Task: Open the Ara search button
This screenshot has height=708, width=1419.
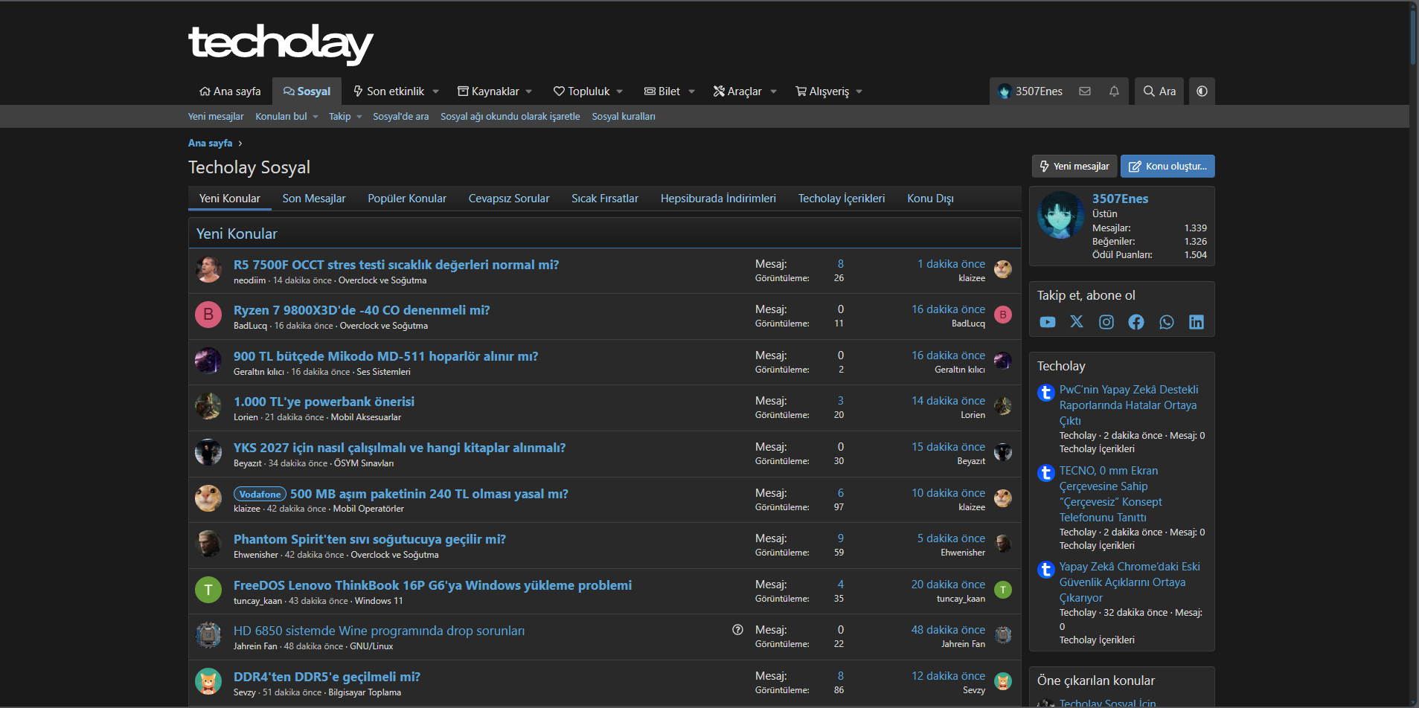Action: [x=1159, y=91]
